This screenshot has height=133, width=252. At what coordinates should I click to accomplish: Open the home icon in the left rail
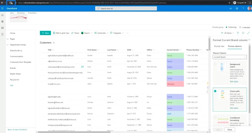(3, 15)
